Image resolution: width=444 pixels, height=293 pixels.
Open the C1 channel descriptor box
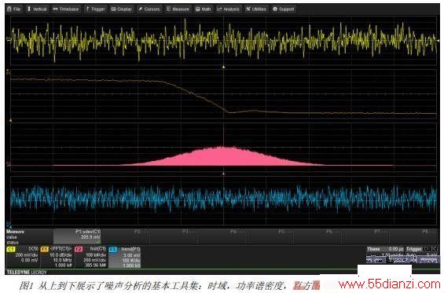click(22, 257)
